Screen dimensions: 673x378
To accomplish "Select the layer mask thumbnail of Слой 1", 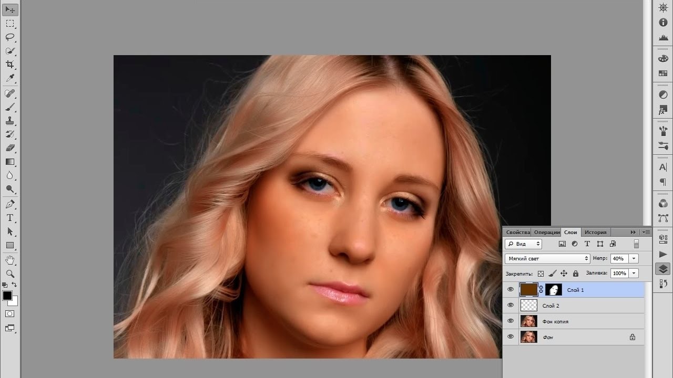I will point(554,289).
